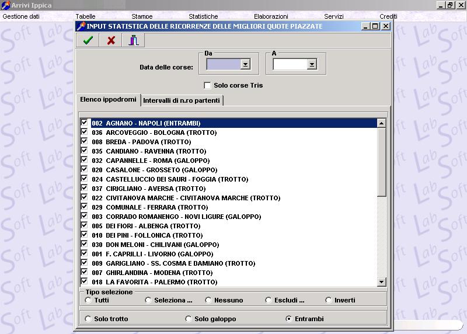This screenshot has width=467, height=334.
Task: Select the Inverti radio option
Action: tap(329, 300)
